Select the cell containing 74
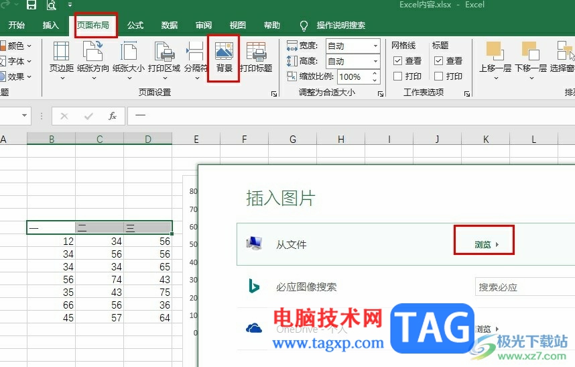The height and width of the screenshot is (367, 575). [100, 280]
